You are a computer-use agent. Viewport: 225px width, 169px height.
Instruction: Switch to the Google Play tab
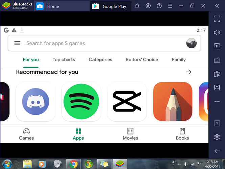point(110,6)
